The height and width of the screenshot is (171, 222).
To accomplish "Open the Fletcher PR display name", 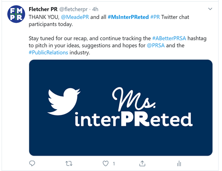I will tap(43, 9).
